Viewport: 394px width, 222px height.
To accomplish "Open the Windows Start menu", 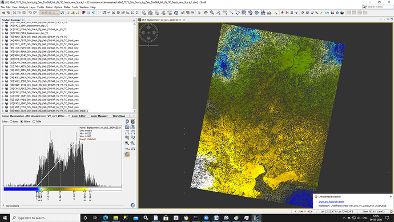I will point(5,218).
